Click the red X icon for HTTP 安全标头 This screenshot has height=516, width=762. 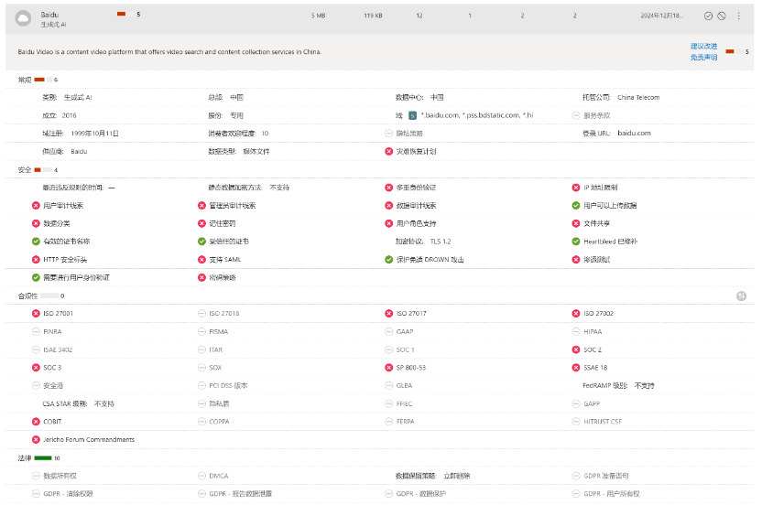36,260
